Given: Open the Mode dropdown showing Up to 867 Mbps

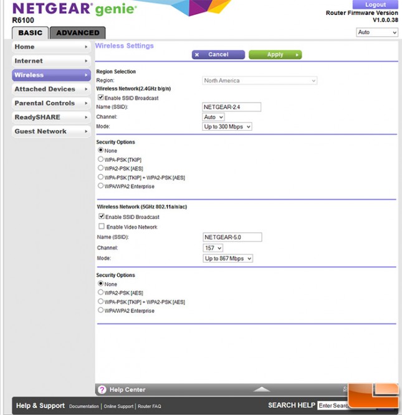Looking at the screenshot, I should tap(227, 258).
